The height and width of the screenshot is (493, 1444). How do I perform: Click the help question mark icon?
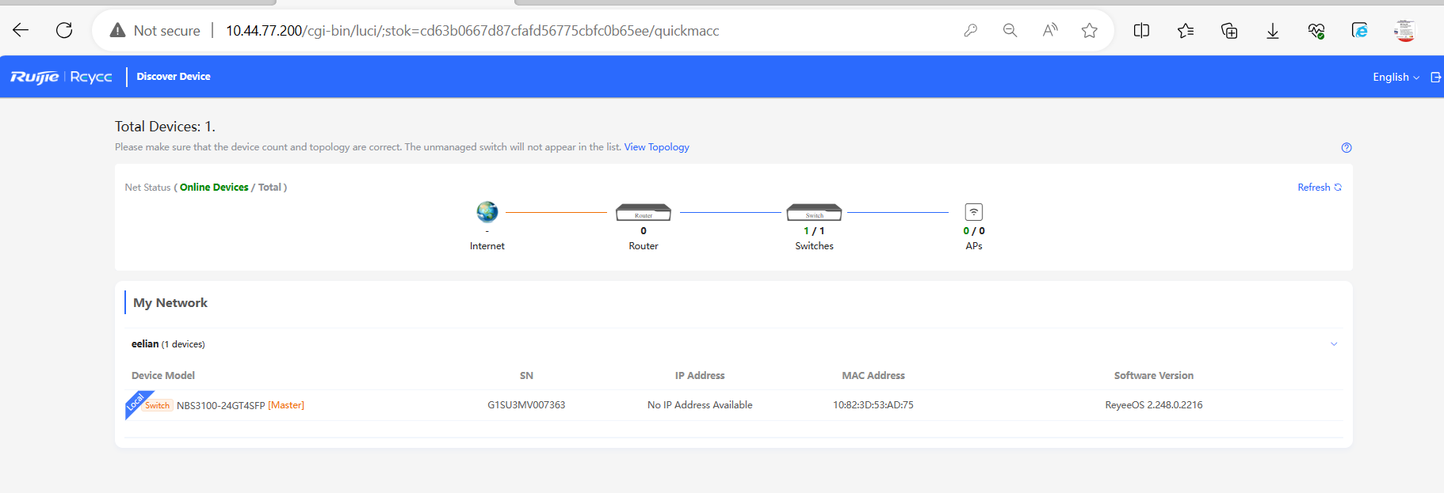click(x=1346, y=148)
